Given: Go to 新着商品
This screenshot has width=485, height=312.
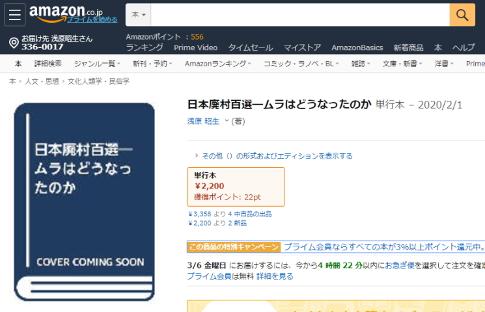Looking at the screenshot, I should pyautogui.click(x=408, y=47).
